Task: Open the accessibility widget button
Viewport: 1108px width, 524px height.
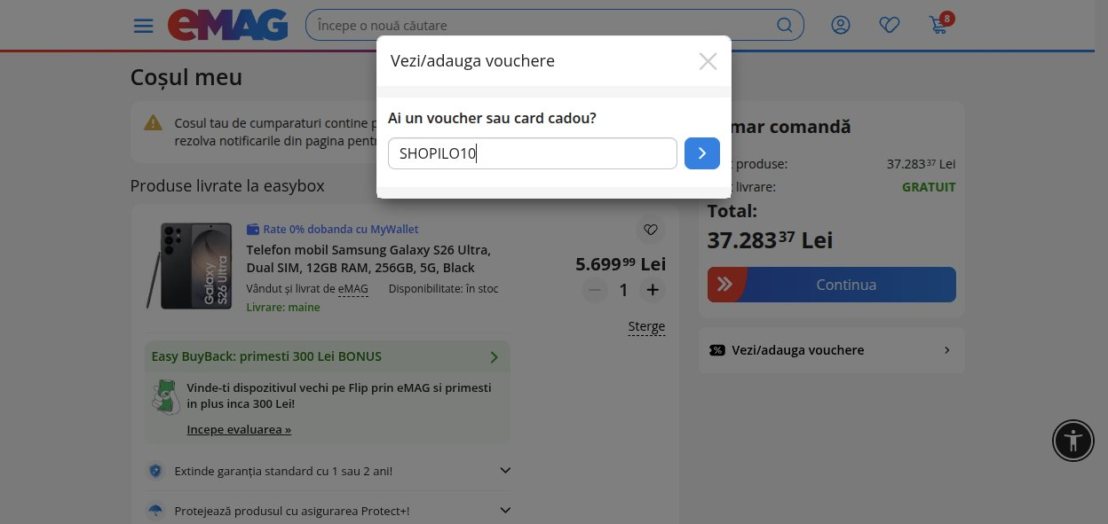Action: pyautogui.click(x=1073, y=440)
